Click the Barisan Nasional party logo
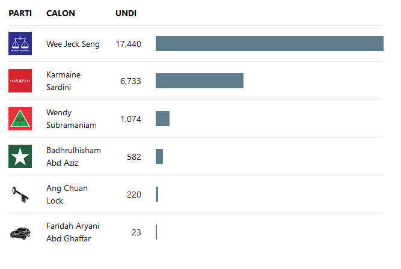This screenshot has height=269, width=401. [x=20, y=44]
